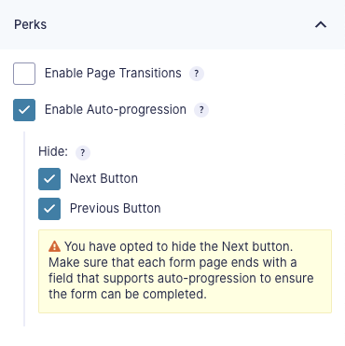Click "the form can be completed" warning line
This screenshot has width=345, height=346.
coord(128,294)
